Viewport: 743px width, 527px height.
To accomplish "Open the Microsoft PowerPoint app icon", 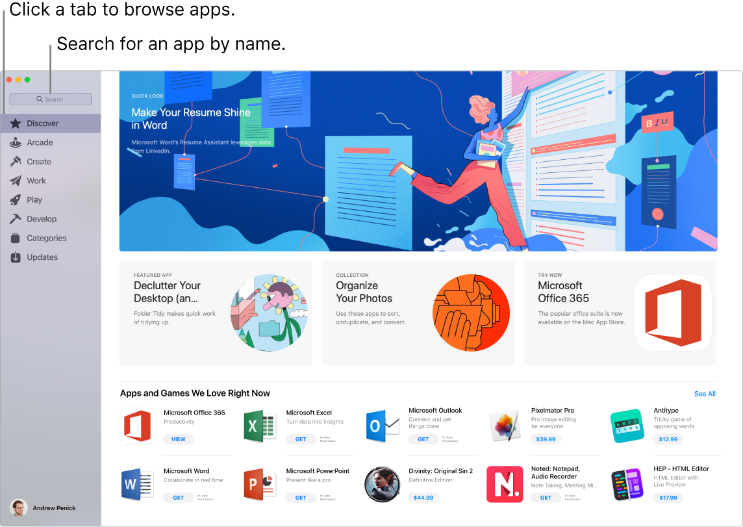I will coord(260,484).
